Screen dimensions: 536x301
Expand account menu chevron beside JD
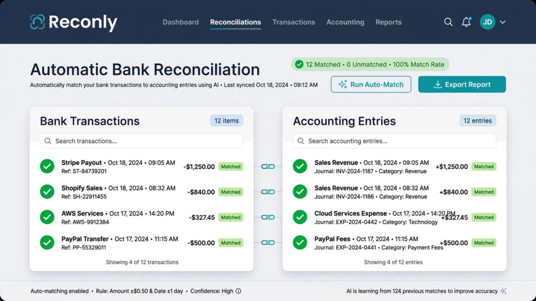click(502, 22)
